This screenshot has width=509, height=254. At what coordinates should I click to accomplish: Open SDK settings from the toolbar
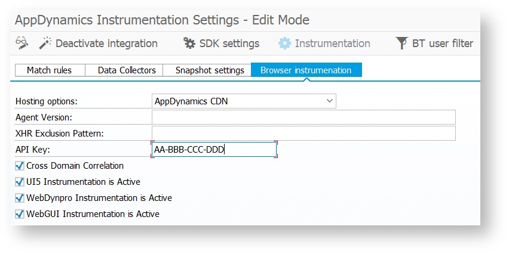click(229, 44)
